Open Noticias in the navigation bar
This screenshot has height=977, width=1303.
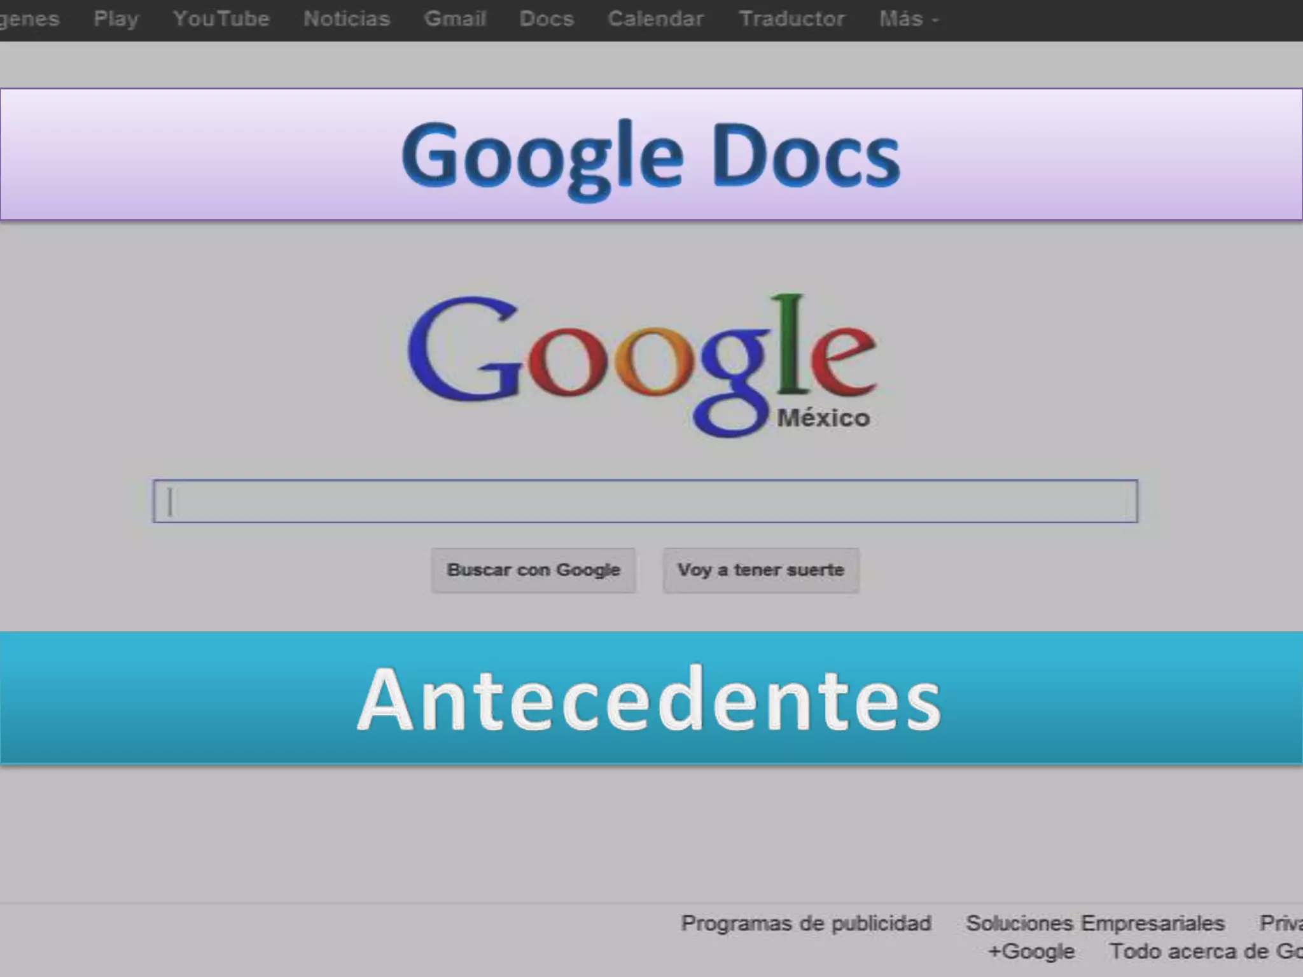(347, 19)
